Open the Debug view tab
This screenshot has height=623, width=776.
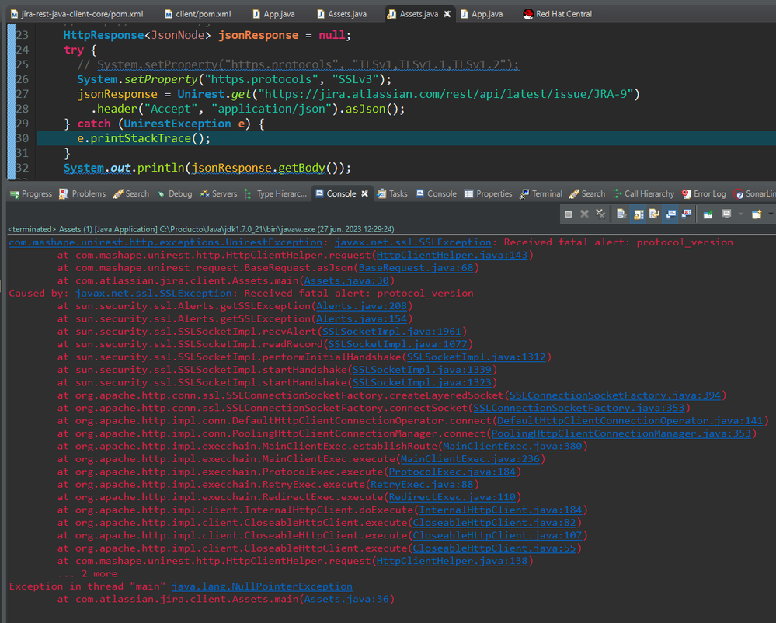tap(175, 193)
